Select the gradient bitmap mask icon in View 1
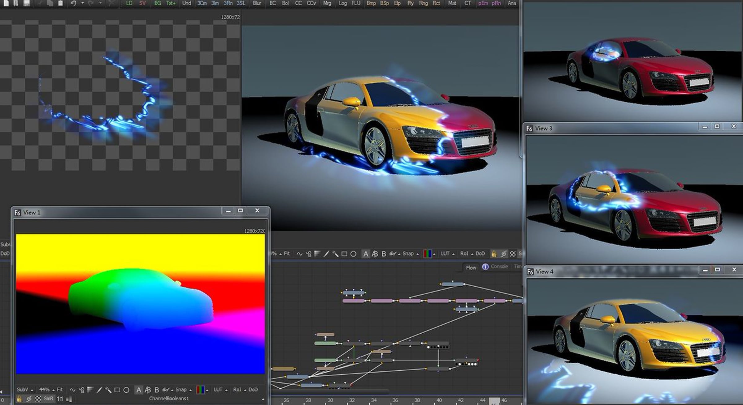 click(x=90, y=390)
